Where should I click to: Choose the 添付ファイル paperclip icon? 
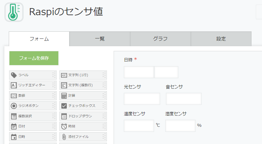(x=64, y=137)
